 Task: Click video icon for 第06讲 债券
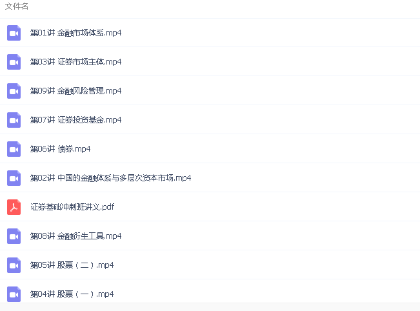[x=14, y=149]
